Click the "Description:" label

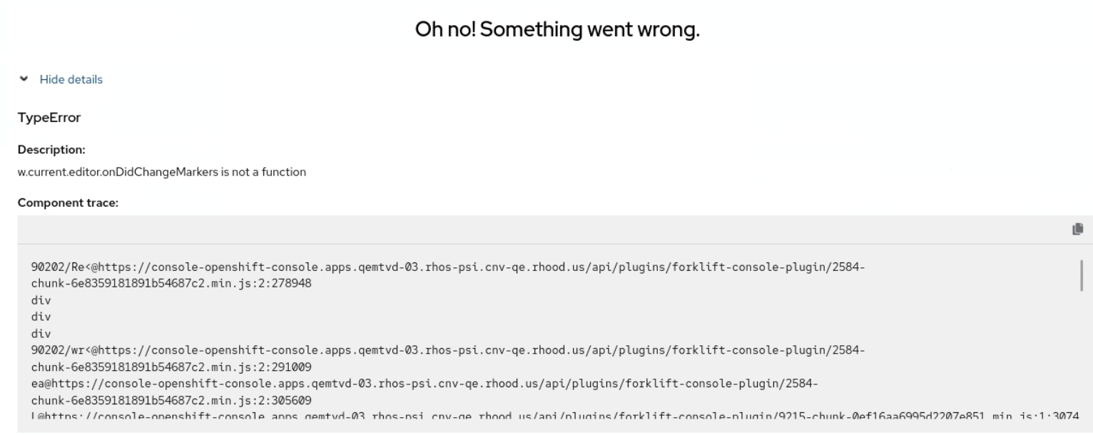click(x=51, y=150)
